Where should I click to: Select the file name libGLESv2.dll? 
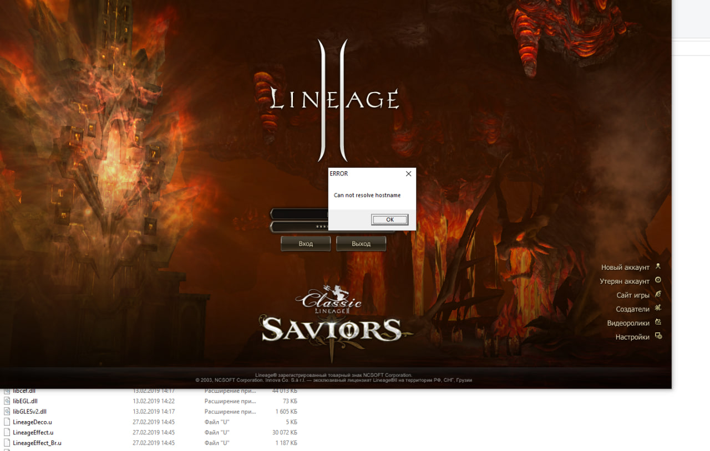(x=29, y=412)
